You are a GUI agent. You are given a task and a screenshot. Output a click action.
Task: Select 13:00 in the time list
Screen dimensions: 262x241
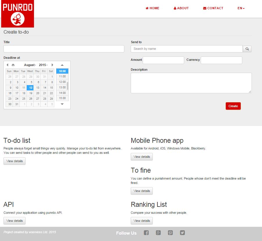[x=62, y=87]
